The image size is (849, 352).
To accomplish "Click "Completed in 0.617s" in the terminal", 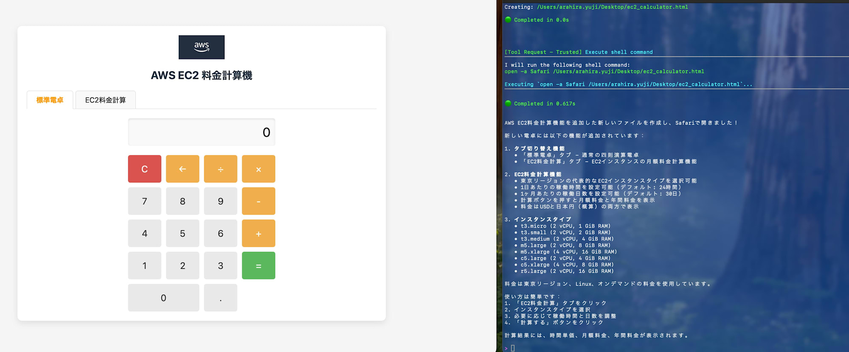I will pyautogui.click(x=545, y=103).
